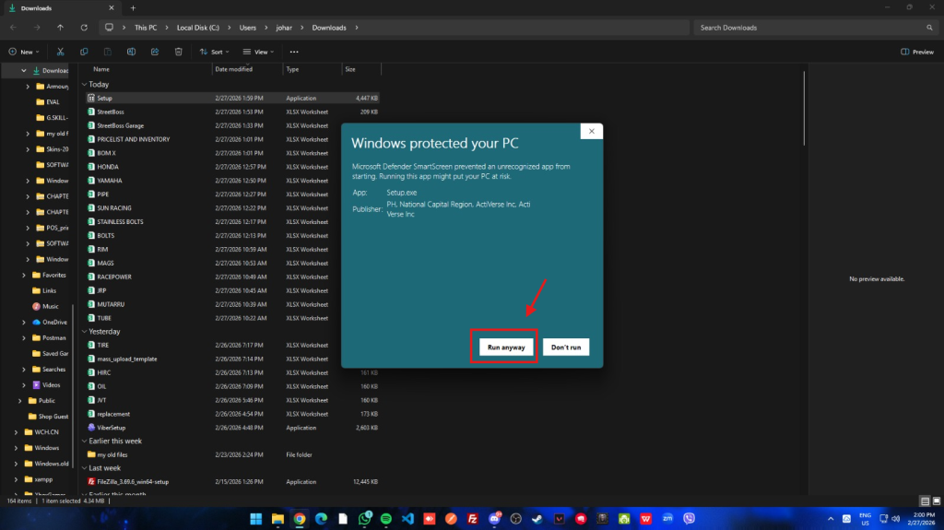Click the ViberSetup application file icon
944x530 pixels.
coord(91,428)
